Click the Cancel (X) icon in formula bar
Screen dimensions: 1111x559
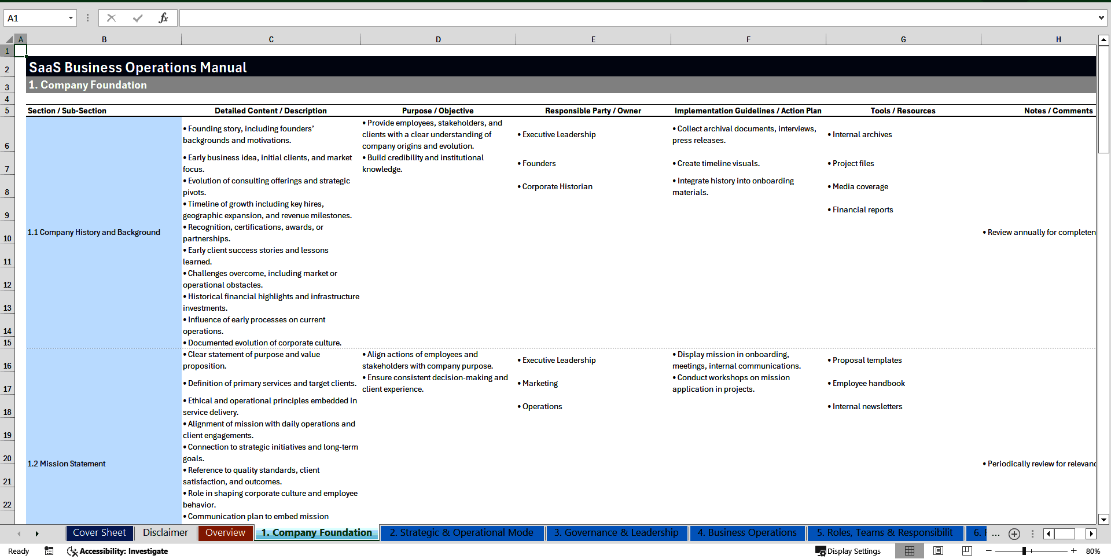111,18
